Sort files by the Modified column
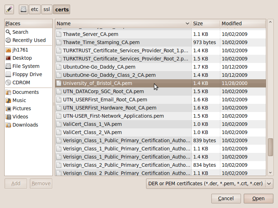278x208 pixels. point(243,23)
